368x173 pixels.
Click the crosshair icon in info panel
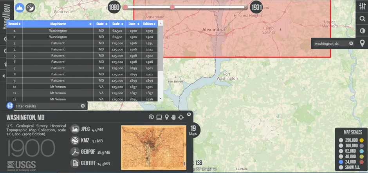181,117
